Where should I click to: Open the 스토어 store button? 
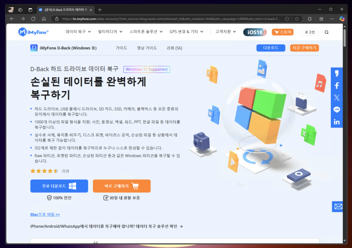click(283, 32)
